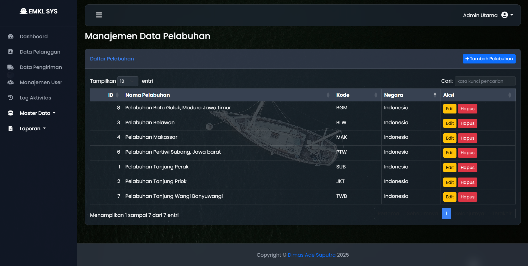
Task: Open the Tampilkan entries count dropdown
Action: pos(128,81)
